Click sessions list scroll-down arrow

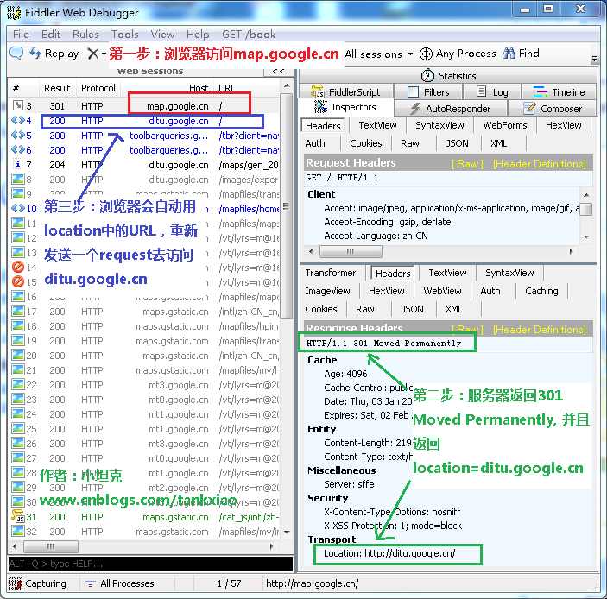coord(287,532)
